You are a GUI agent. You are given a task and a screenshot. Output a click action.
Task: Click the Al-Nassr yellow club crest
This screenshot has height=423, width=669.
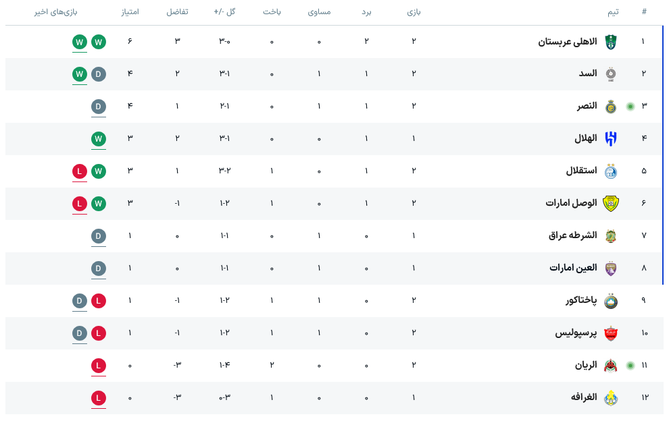tap(610, 106)
